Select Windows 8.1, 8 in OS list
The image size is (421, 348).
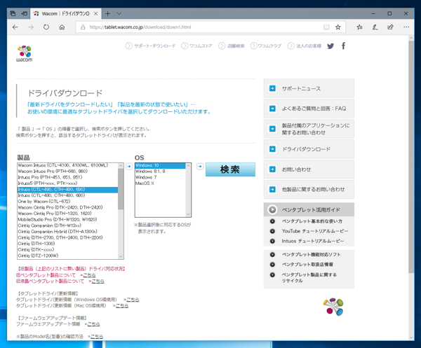pos(160,171)
